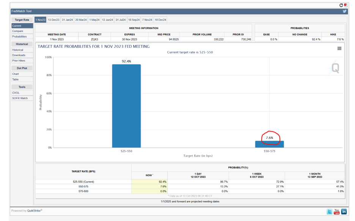The image size is (355, 221).
Task: Select Compare in the Target Rate sidebar
Action: 17,31
